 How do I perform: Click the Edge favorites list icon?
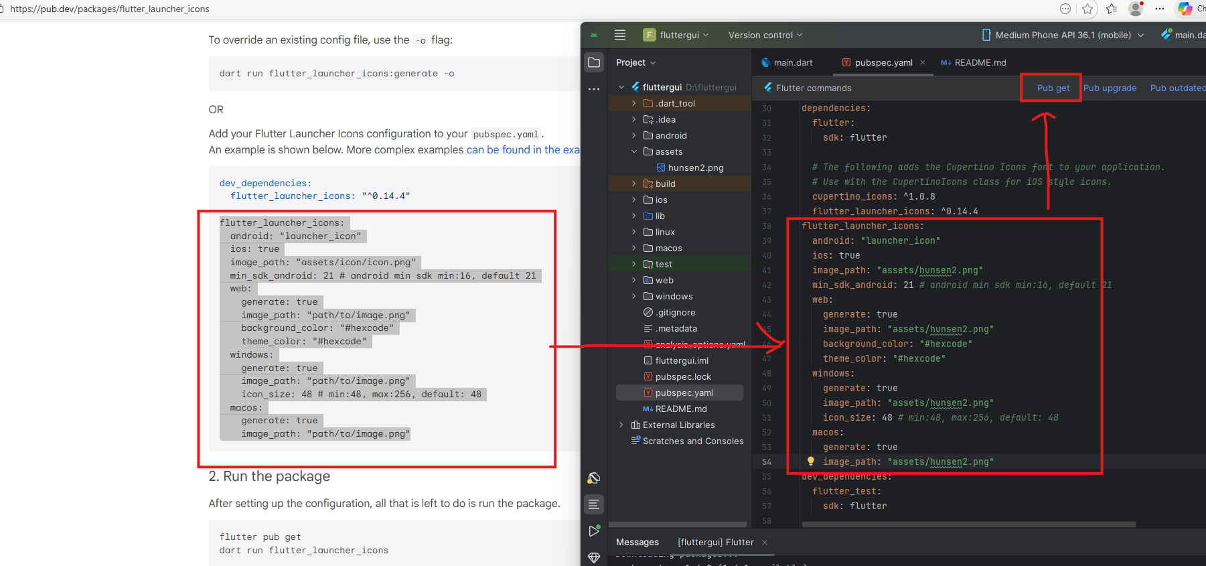[x=1112, y=9]
